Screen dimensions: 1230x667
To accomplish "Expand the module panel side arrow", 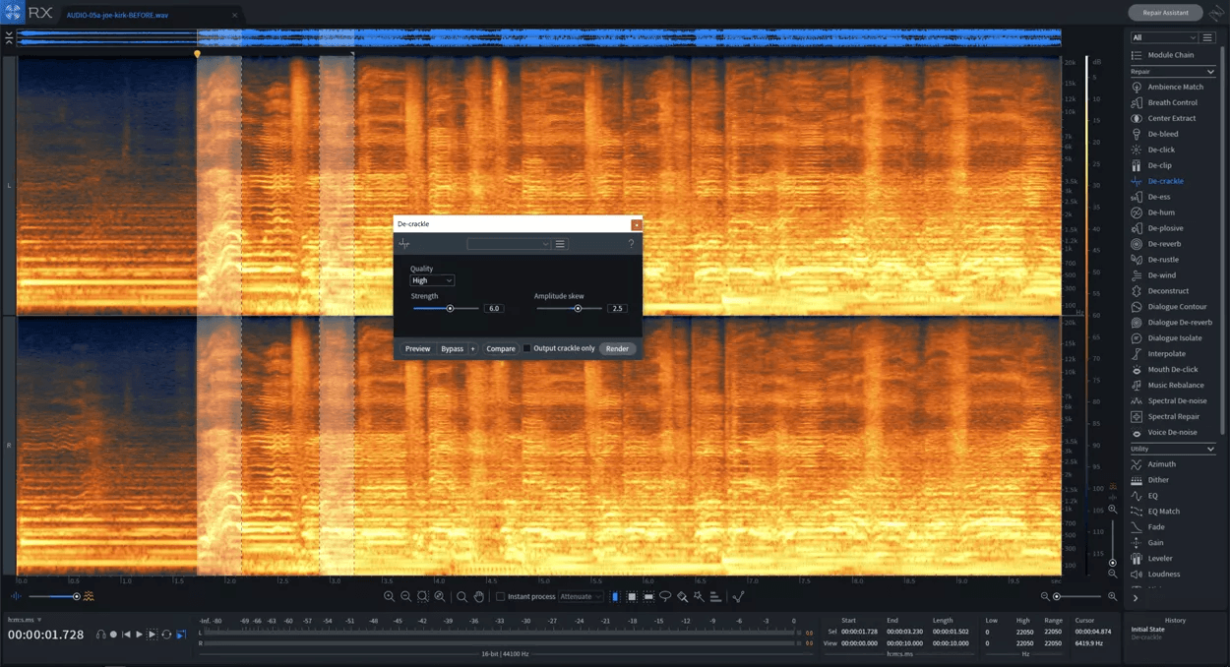I will (x=1135, y=597).
